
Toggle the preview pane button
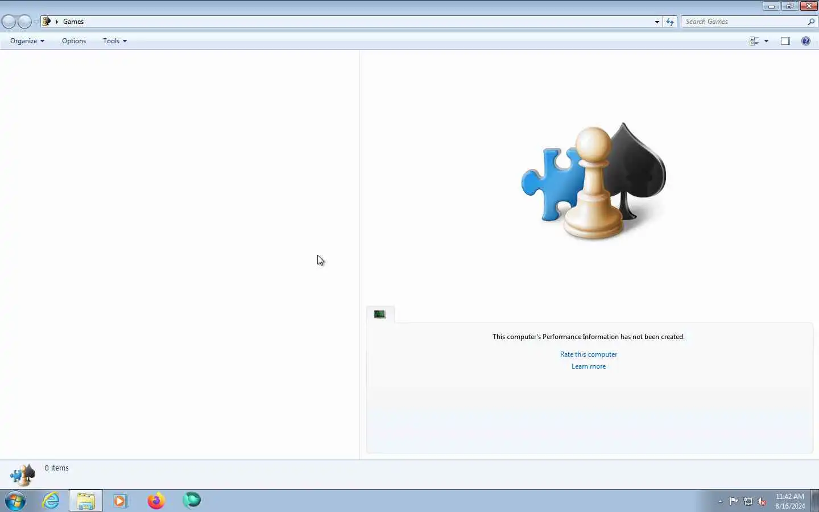[x=785, y=41]
